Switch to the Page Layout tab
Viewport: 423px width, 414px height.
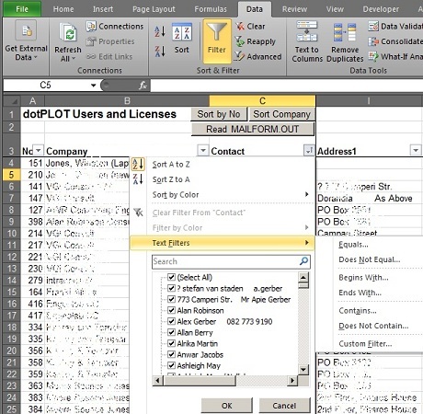coord(154,9)
